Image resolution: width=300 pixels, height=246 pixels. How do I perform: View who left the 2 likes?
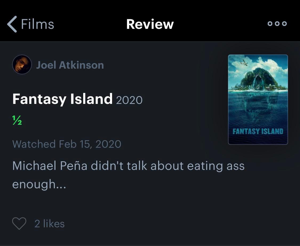pos(49,224)
